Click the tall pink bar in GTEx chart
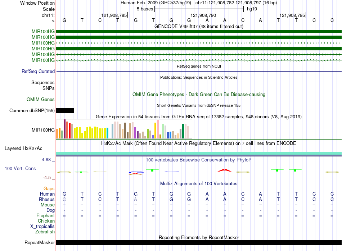Viewport: 342px width, 251px height. [158, 129]
